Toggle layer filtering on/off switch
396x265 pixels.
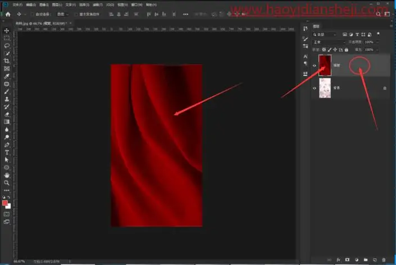[x=378, y=34]
